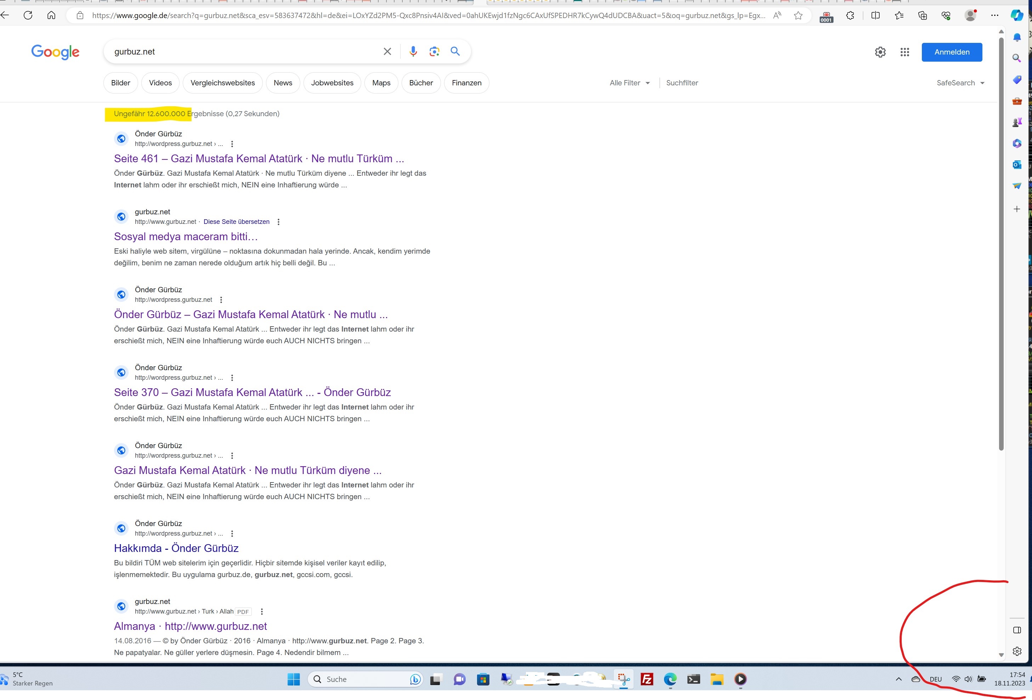Open options for Hakkımda result
The height and width of the screenshot is (700, 1032).
tap(232, 534)
